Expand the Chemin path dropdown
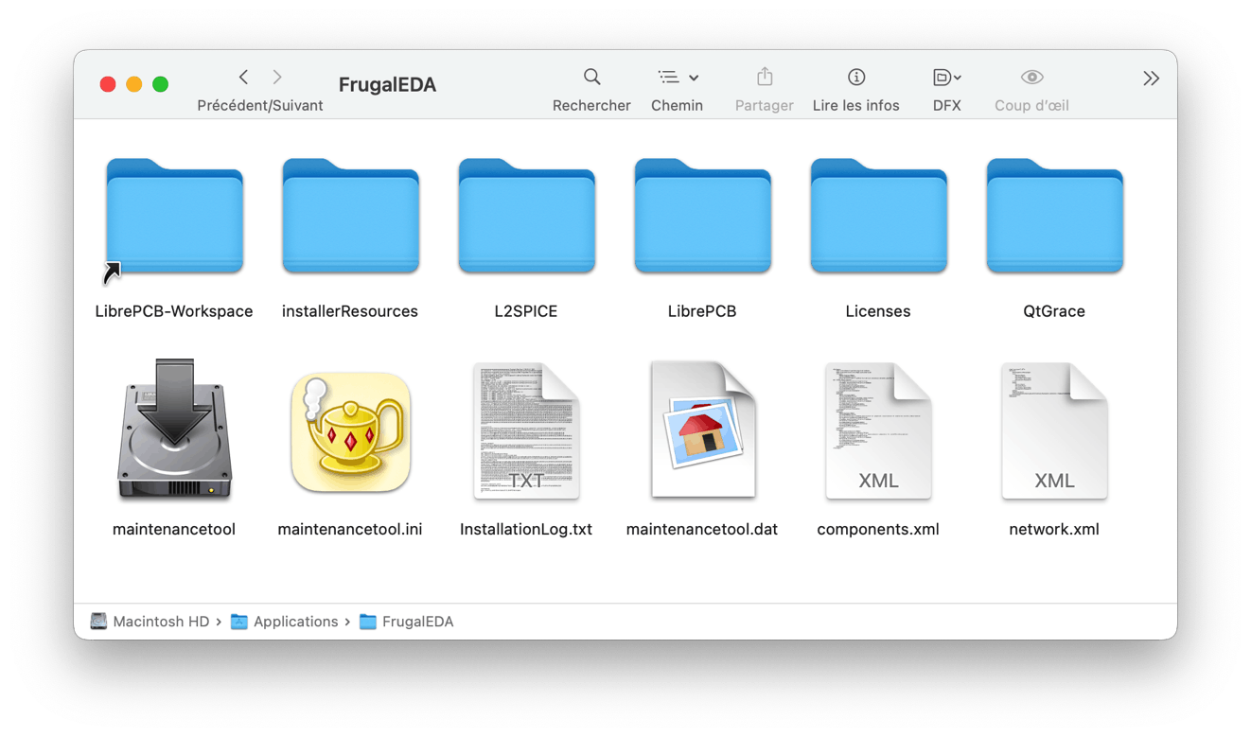Screen dimensions: 1251x737 pyautogui.click(x=678, y=78)
